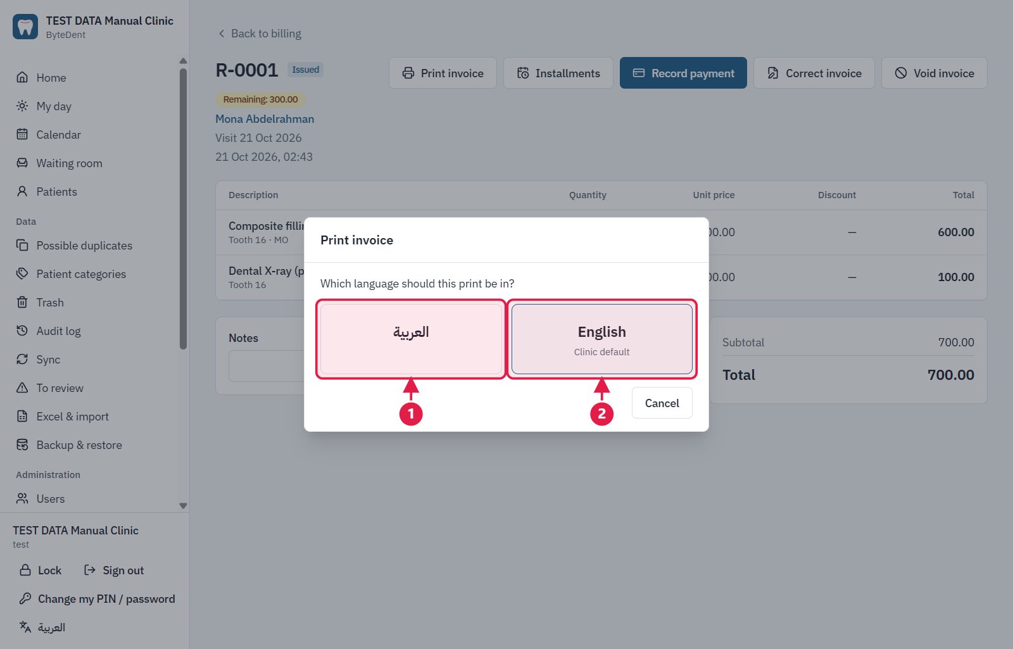Screen dimensions: 1013x649
Task: Click the Subtotal 700.00 value
Action: click(956, 342)
